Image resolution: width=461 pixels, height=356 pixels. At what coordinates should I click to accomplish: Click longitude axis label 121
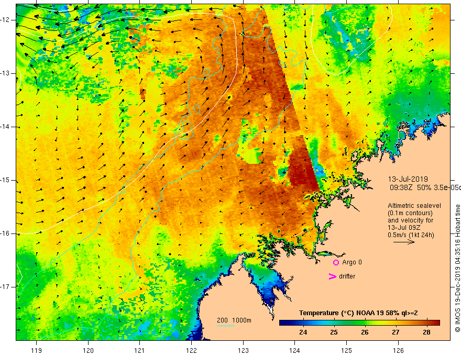pos(139,350)
